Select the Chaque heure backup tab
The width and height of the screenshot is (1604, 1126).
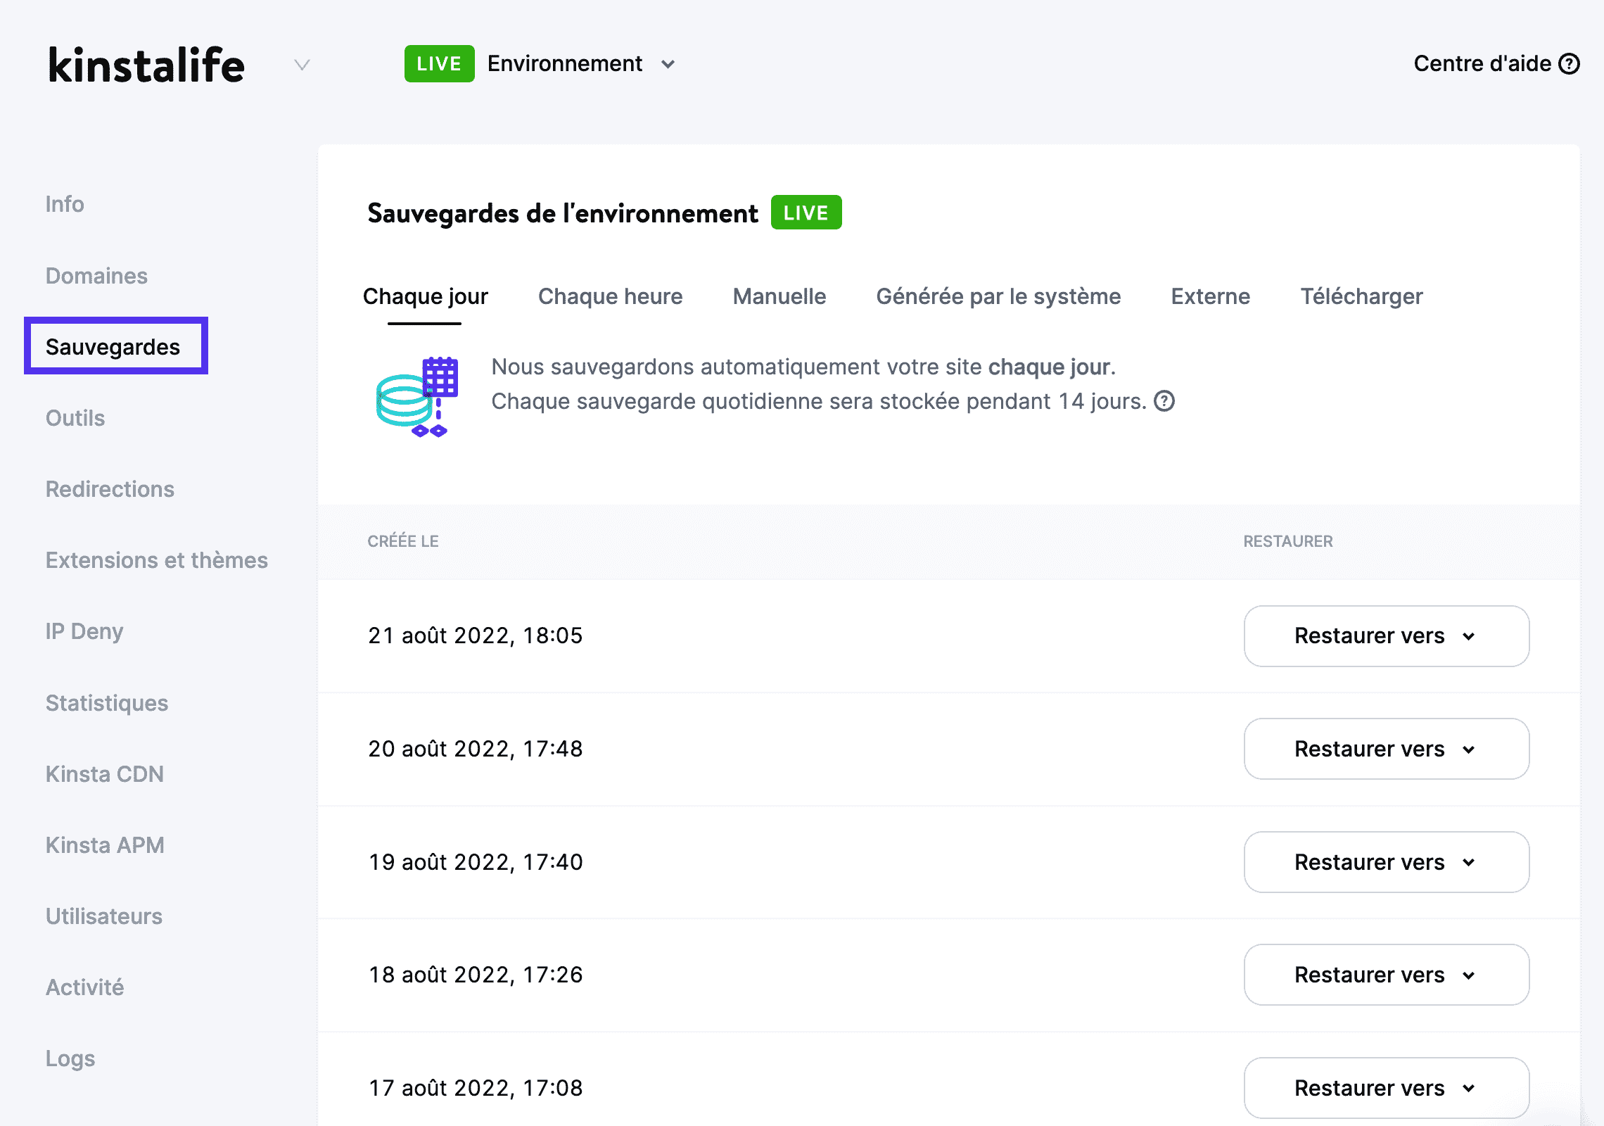(609, 296)
